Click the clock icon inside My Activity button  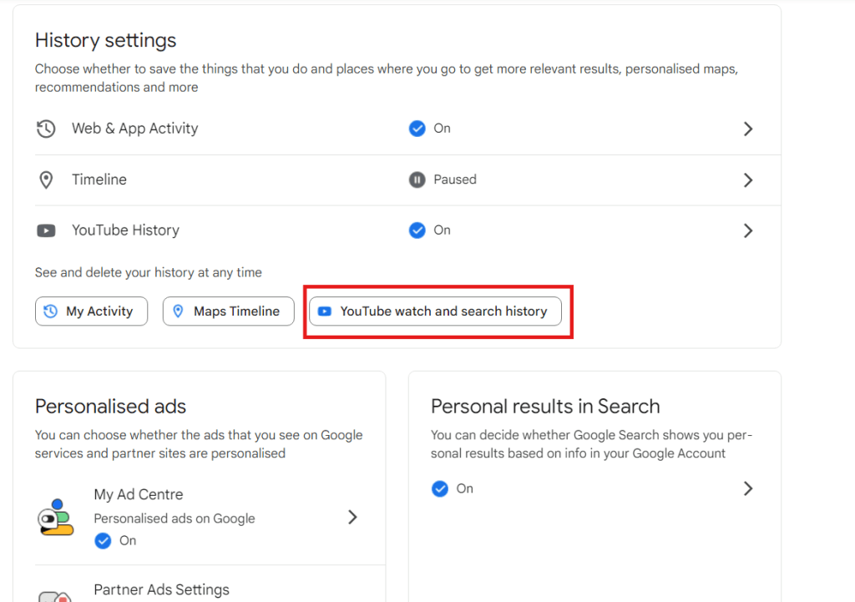coord(51,311)
